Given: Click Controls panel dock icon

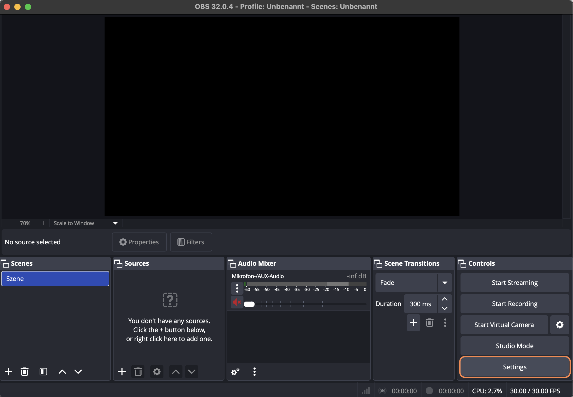Looking at the screenshot, I should coord(462,263).
